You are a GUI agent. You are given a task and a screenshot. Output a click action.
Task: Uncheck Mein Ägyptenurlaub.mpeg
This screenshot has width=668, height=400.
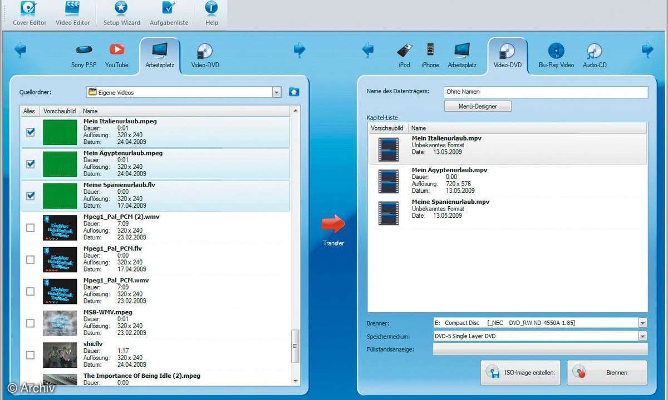coord(30,164)
